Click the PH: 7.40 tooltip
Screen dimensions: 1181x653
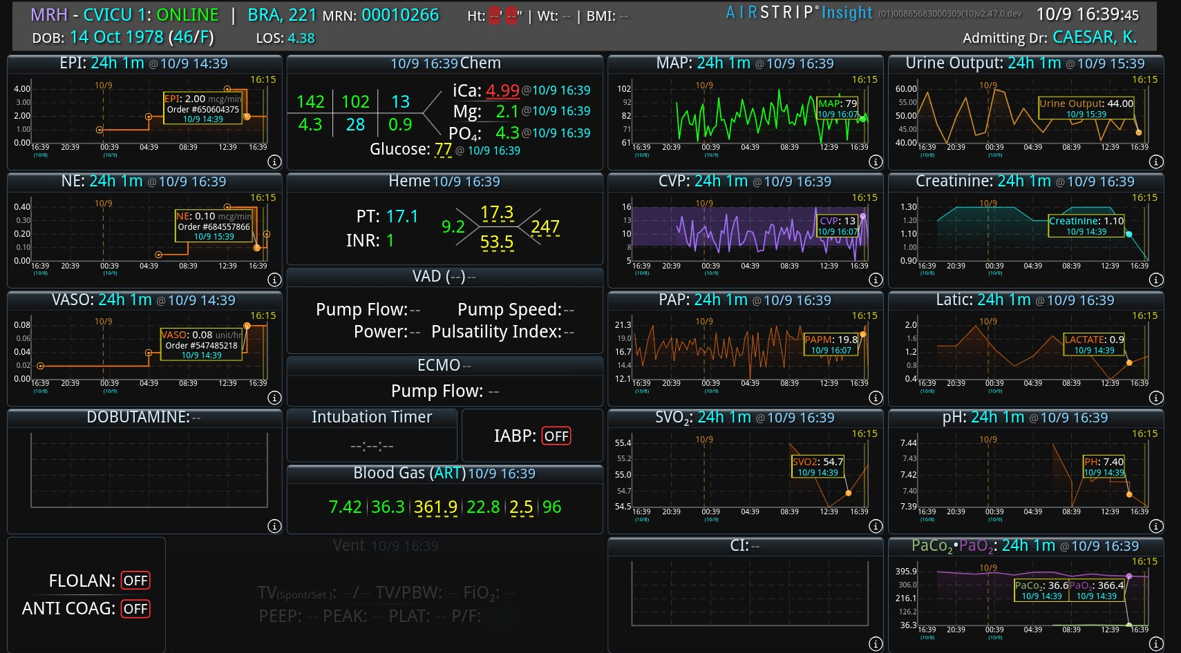tap(1104, 467)
